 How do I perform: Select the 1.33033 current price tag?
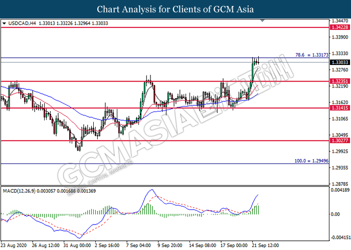(x=339, y=62)
